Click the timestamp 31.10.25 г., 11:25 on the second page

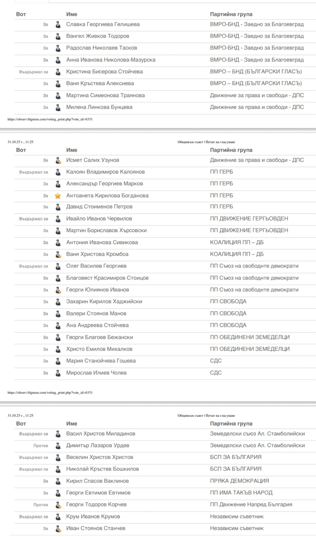21,142
